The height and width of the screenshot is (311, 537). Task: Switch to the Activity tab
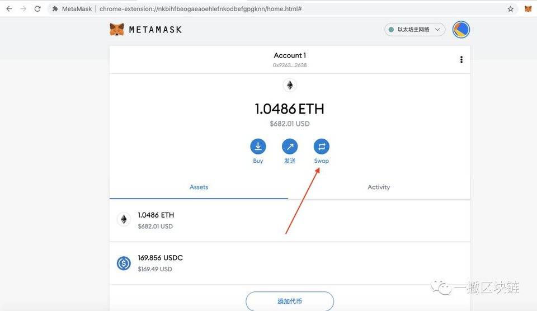[x=379, y=187]
